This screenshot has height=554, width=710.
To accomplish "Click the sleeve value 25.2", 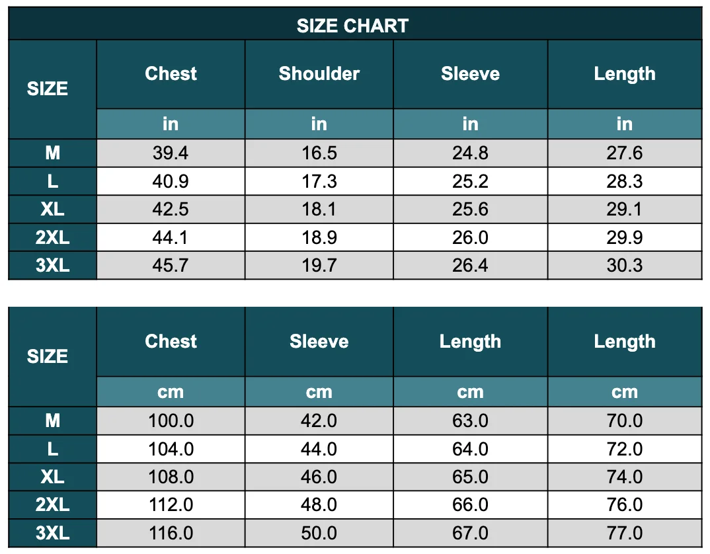I will tap(470, 181).
